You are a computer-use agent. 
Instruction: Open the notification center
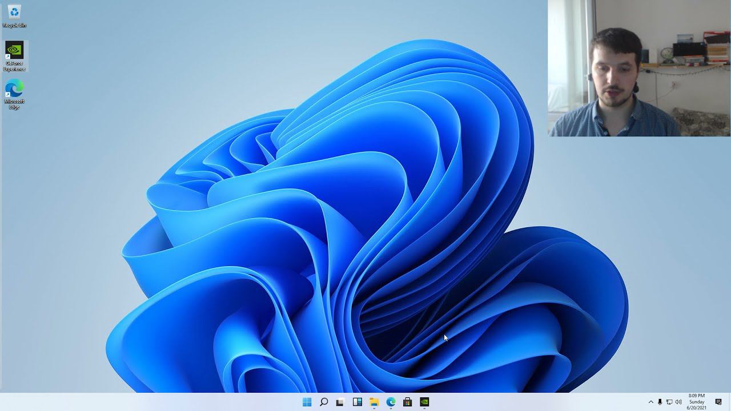pos(718,402)
